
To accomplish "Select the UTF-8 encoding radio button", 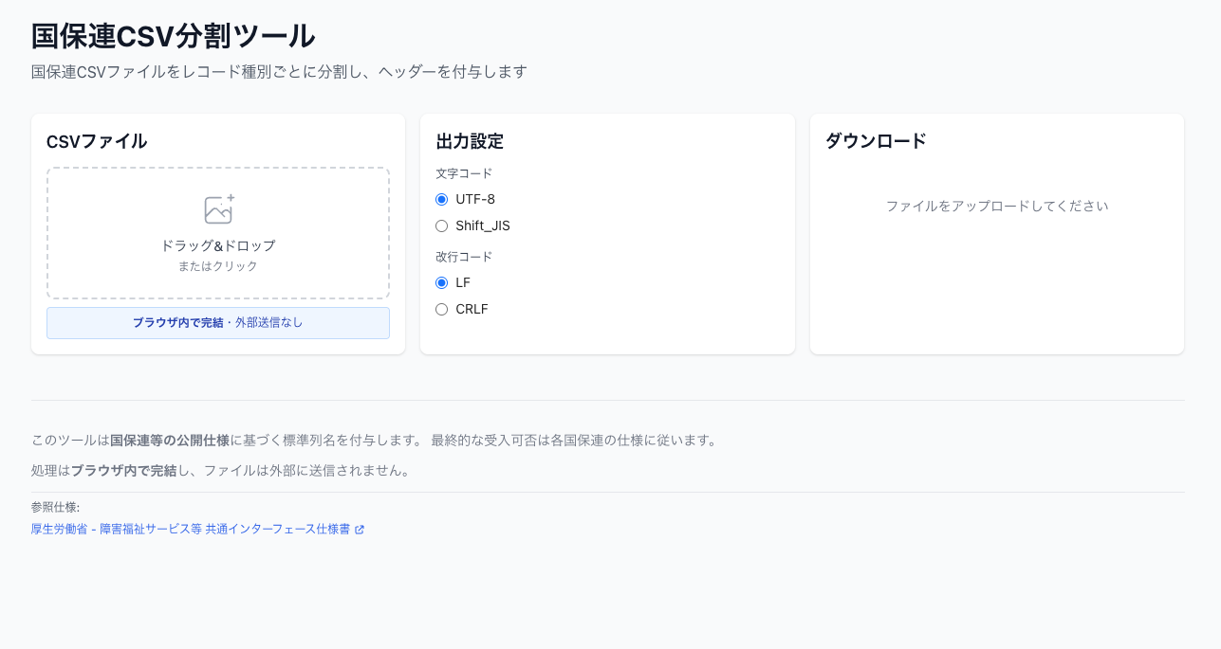I will tap(440, 199).
